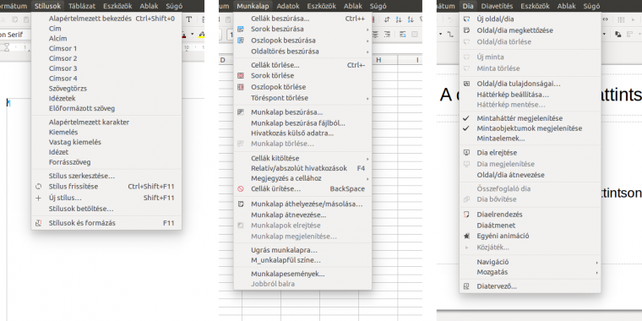Open Ablak menu in Calc window
Viewport: 642px width, 321px height.
(x=352, y=6)
